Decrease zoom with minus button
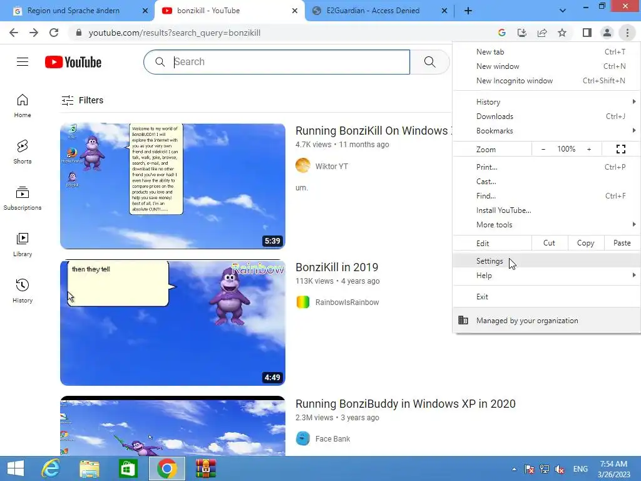The width and height of the screenshot is (641, 481). coord(543,149)
